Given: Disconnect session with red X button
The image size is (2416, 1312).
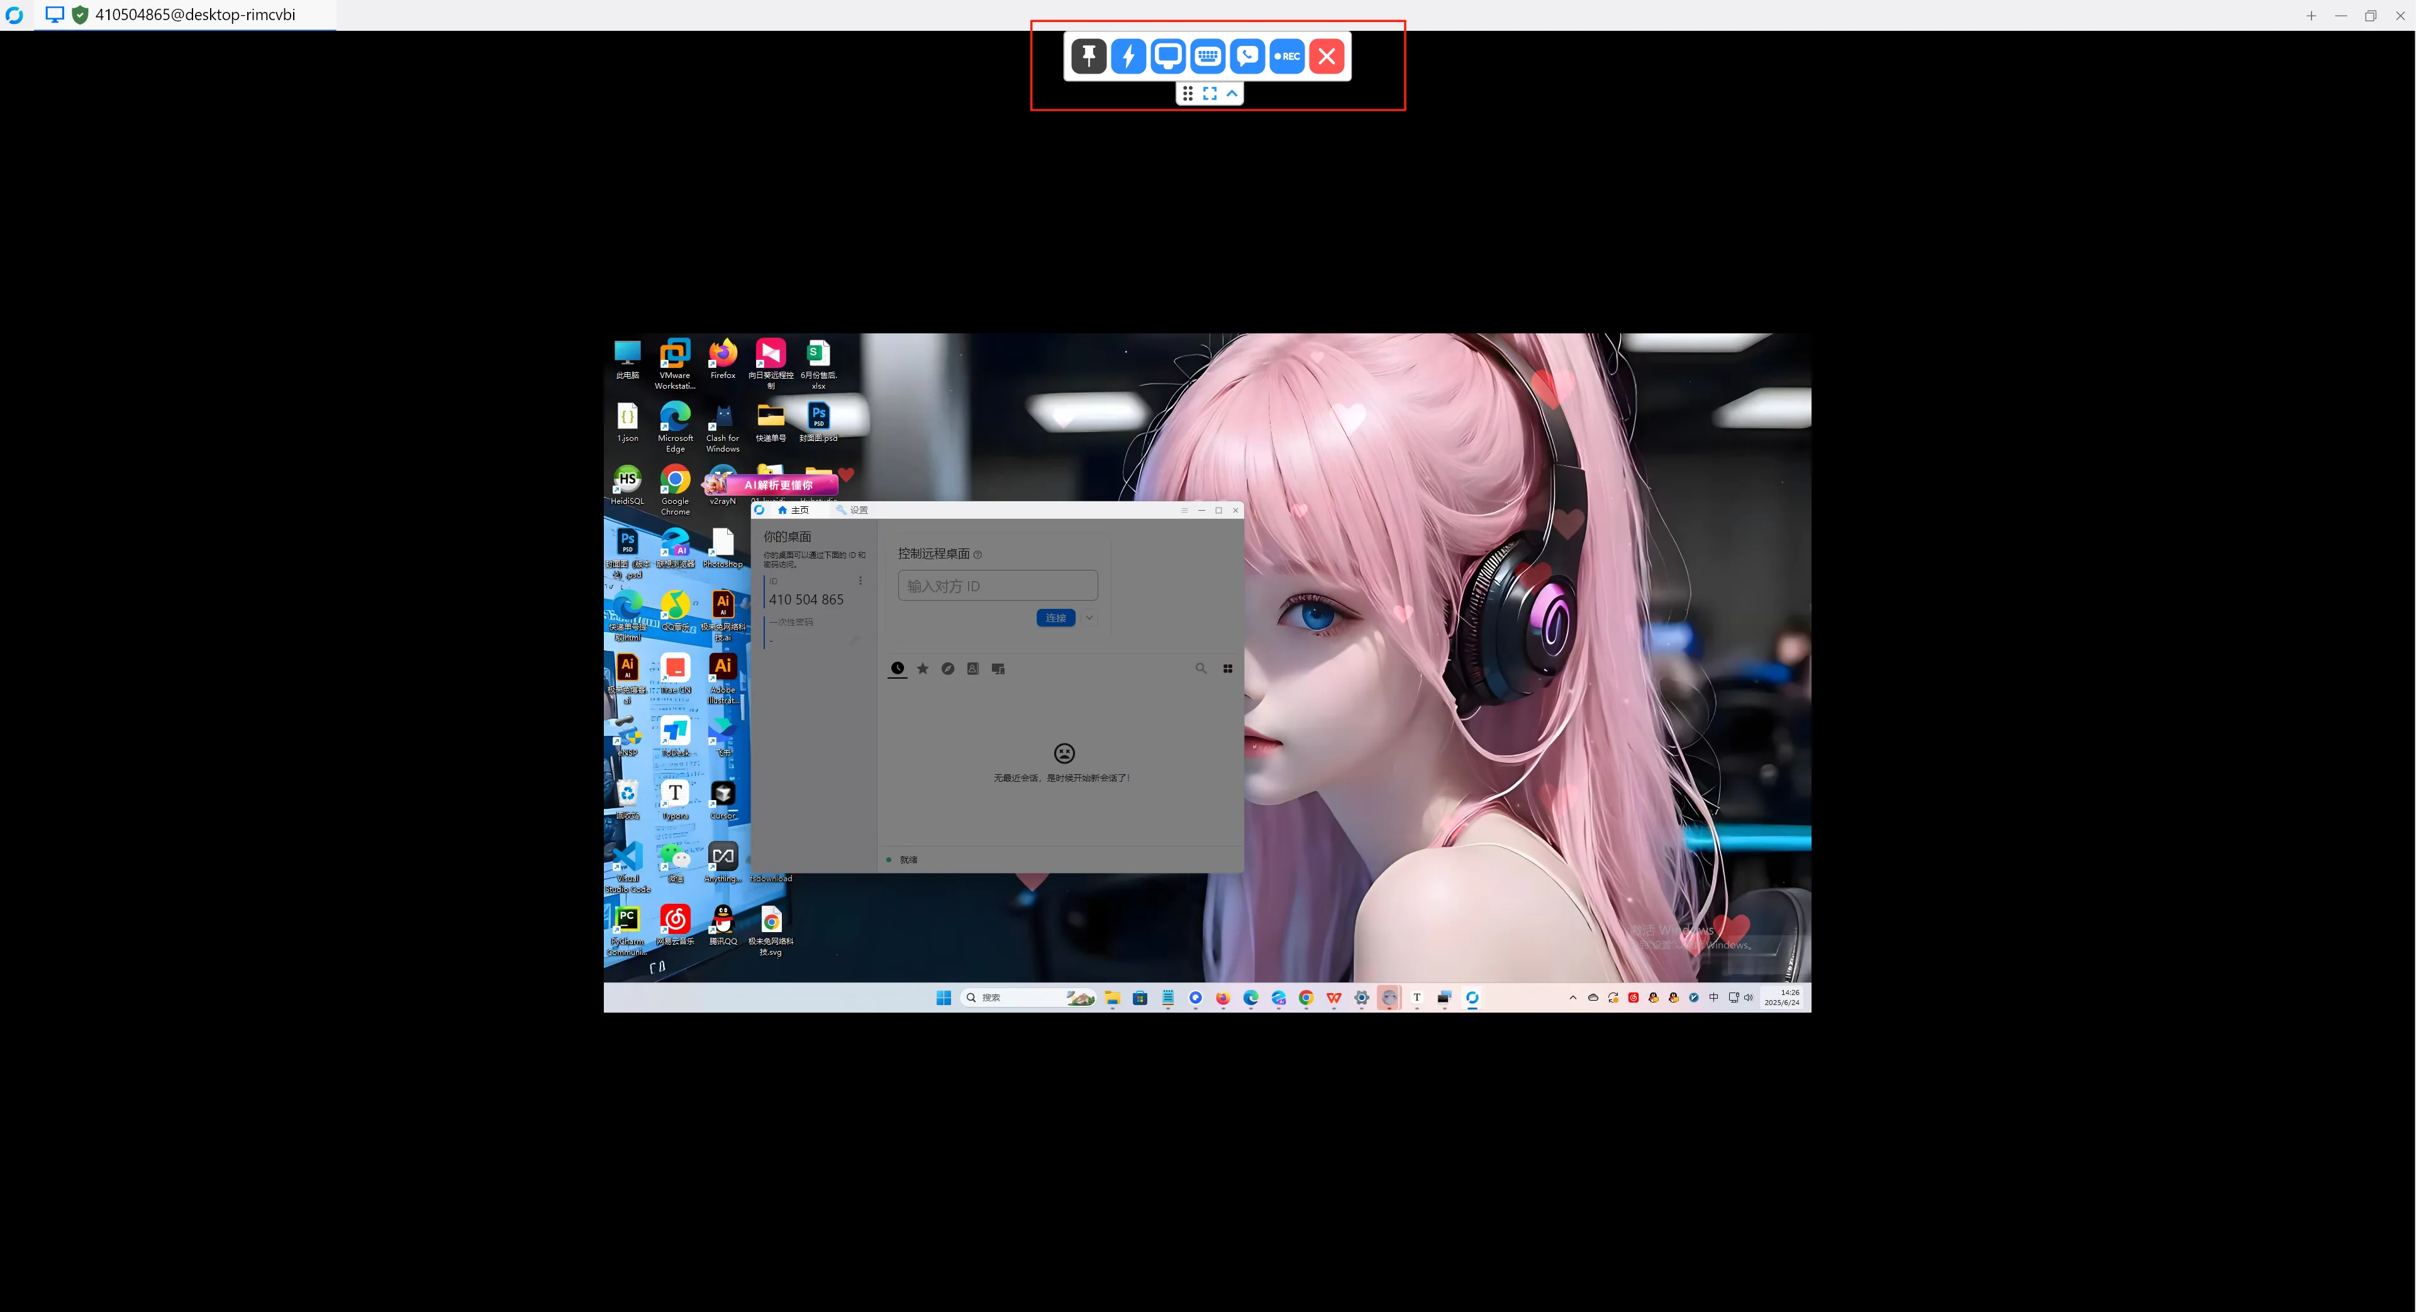Looking at the screenshot, I should point(1326,56).
